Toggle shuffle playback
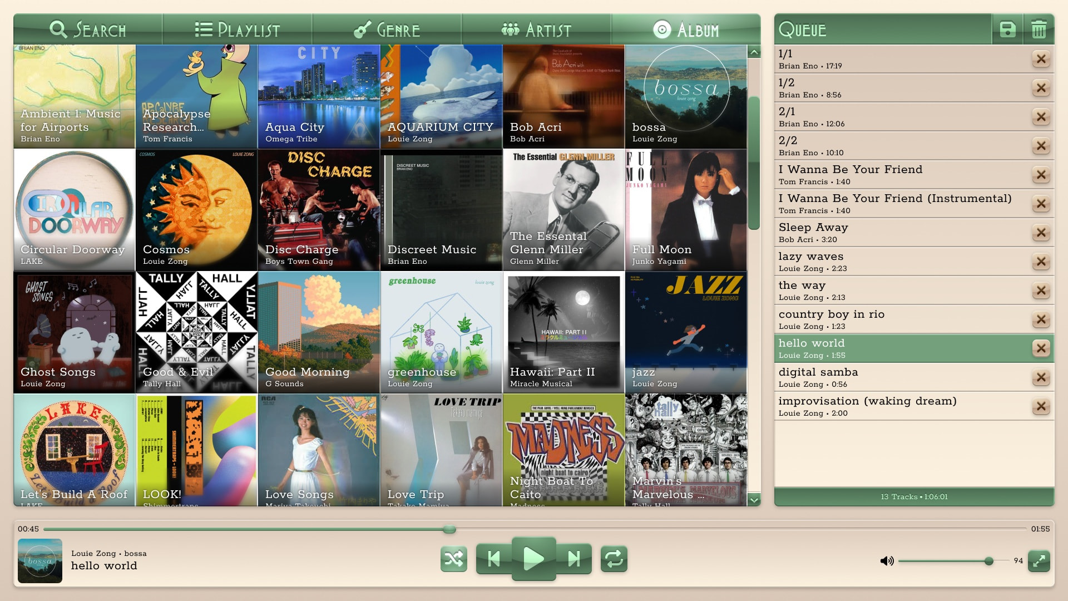1068x601 pixels. coord(454,559)
